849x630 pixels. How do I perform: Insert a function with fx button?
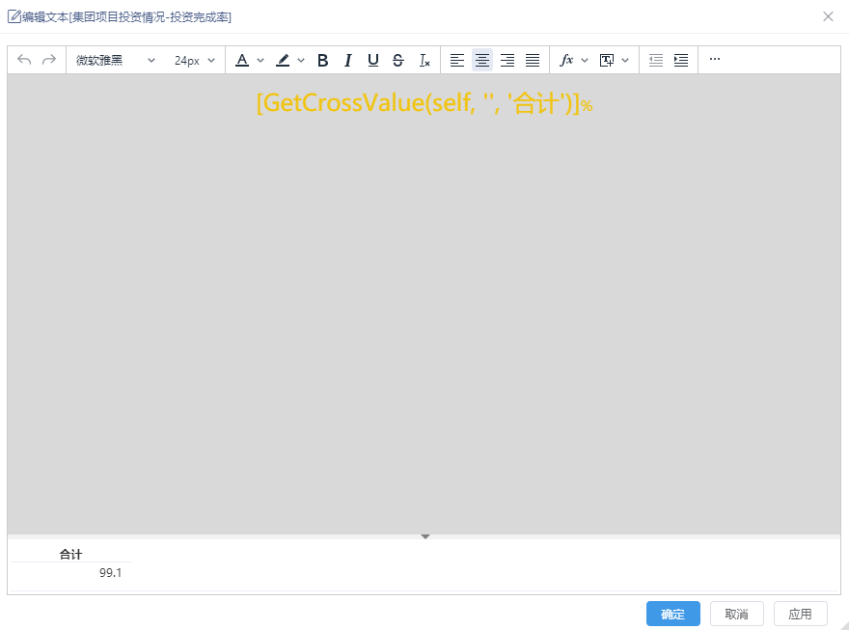(x=566, y=60)
